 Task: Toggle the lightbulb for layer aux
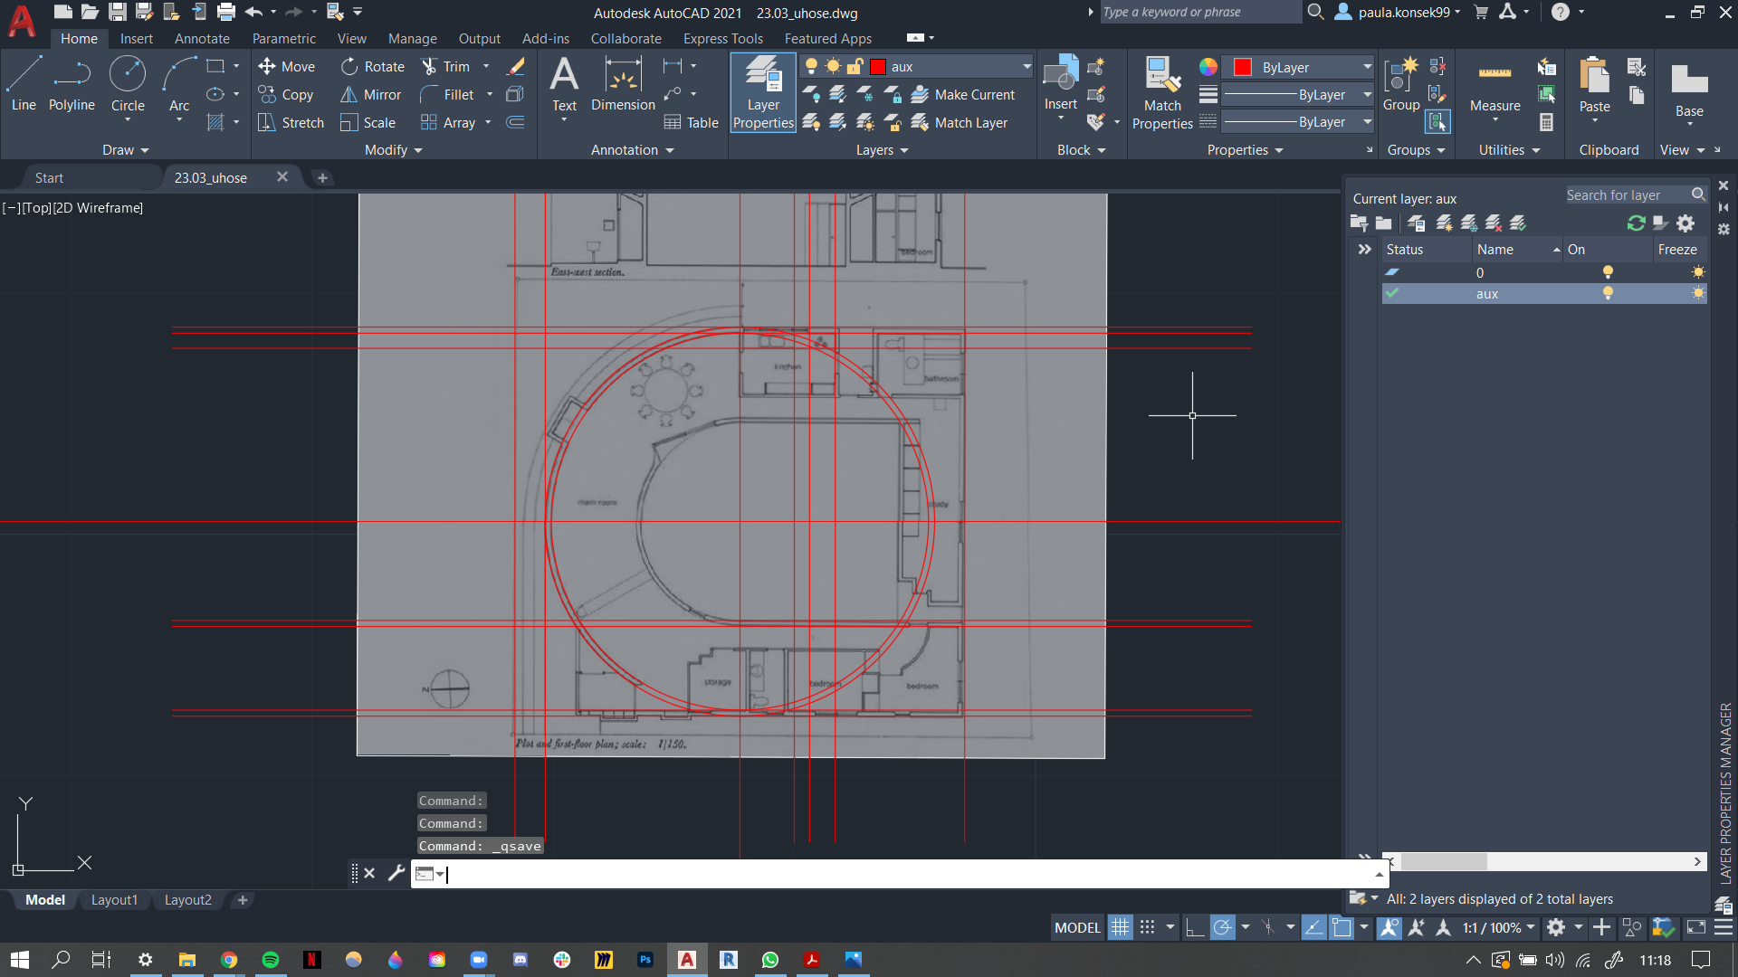(x=1608, y=293)
